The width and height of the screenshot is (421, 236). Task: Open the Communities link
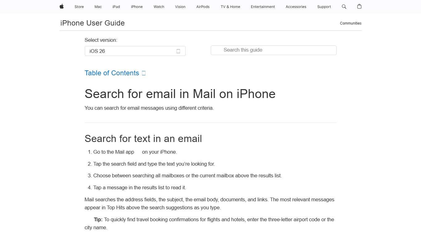pyautogui.click(x=350, y=23)
